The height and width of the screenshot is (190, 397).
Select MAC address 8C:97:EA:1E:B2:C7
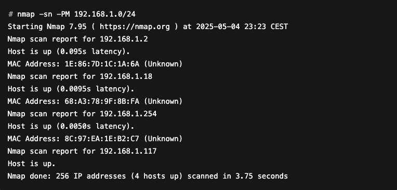pos(102,139)
